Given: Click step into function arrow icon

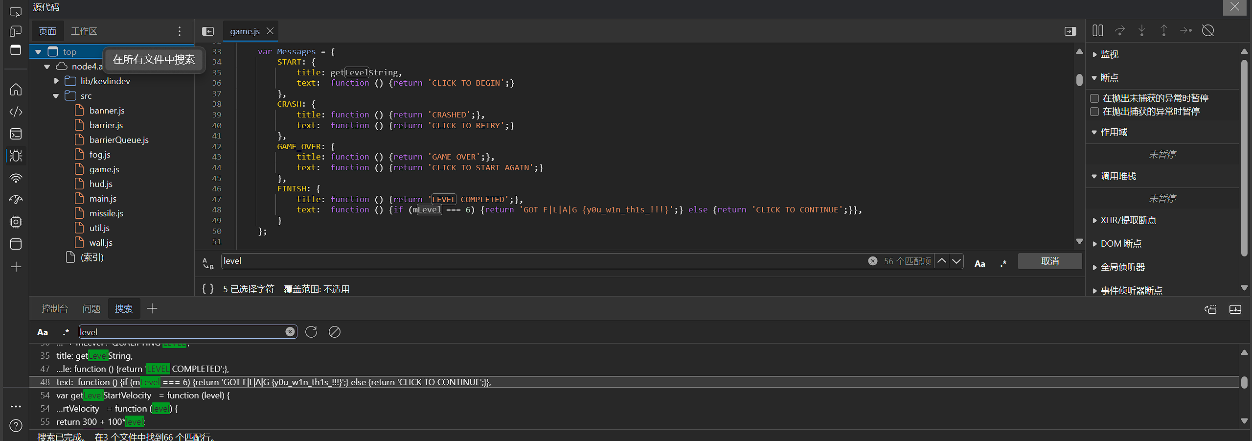Looking at the screenshot, I should [x=1142, y=30].
